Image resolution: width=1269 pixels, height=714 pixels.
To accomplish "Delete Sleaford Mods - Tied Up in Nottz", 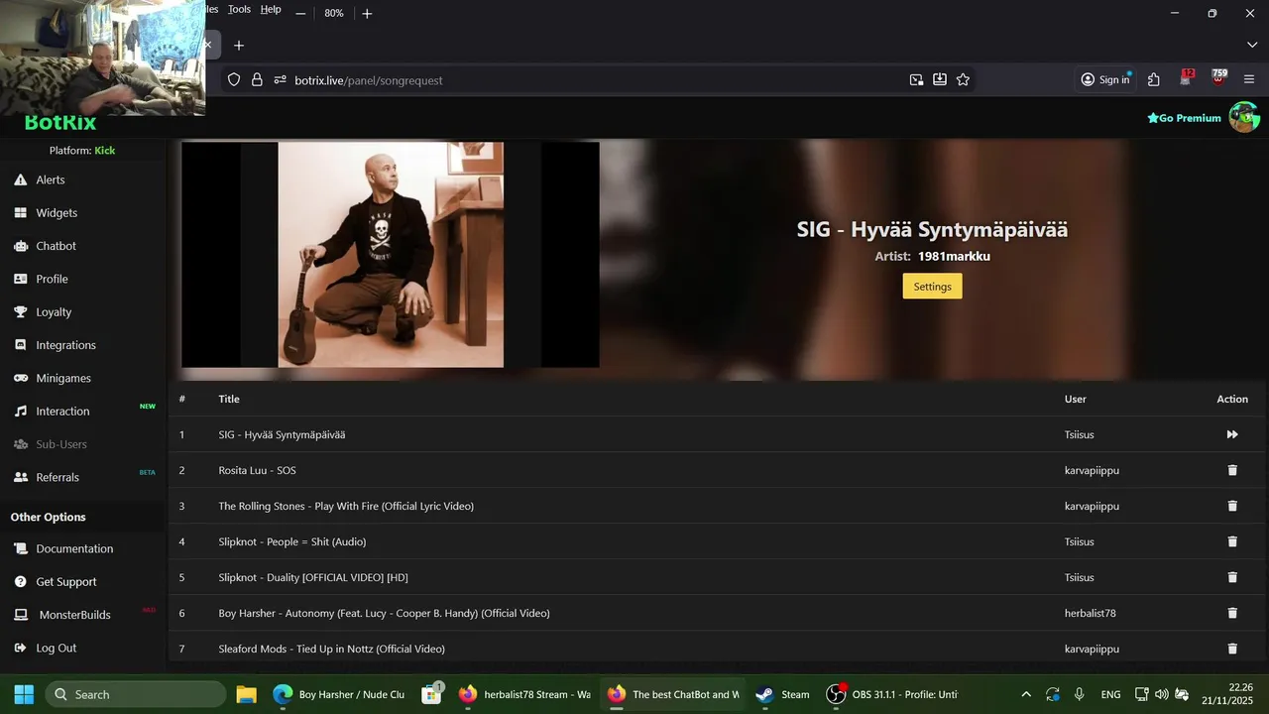I will 1232,649.
